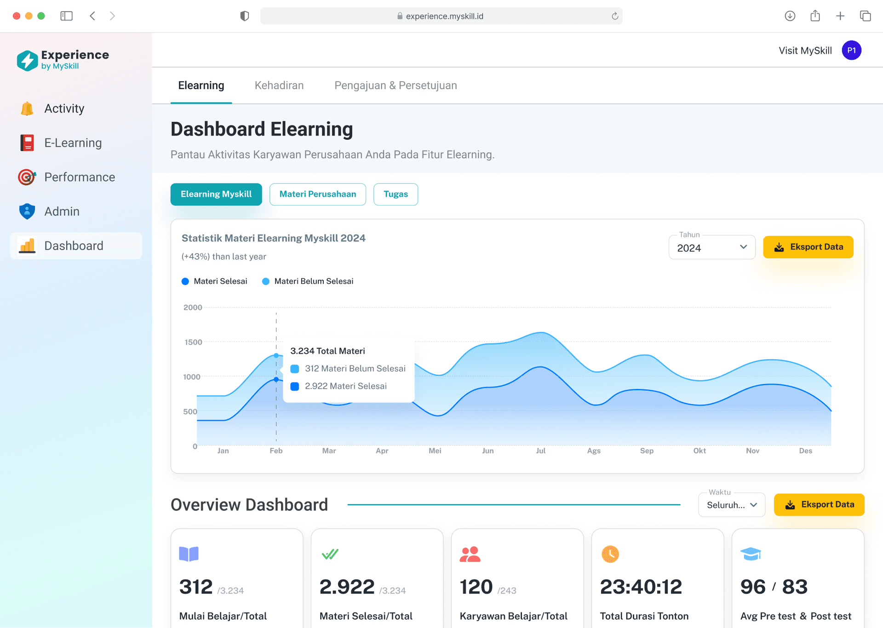The width and height of the screenshot is (883, 628).
Task: Click the P1 profile avatar
Action: coord(851,51)
